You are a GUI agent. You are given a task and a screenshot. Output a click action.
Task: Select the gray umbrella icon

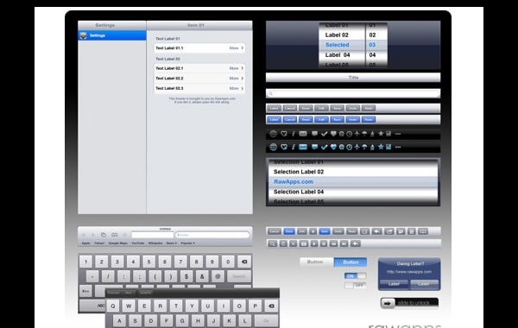pos(364,134)
